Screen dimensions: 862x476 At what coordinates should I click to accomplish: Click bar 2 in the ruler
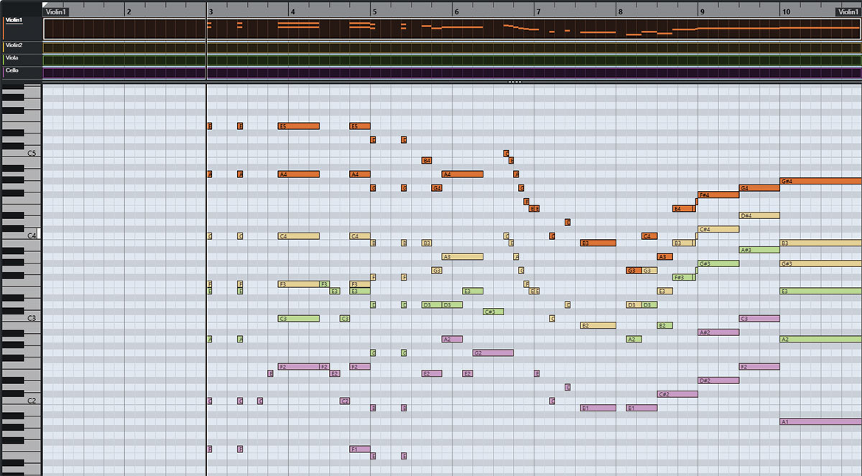click(129, 12)
